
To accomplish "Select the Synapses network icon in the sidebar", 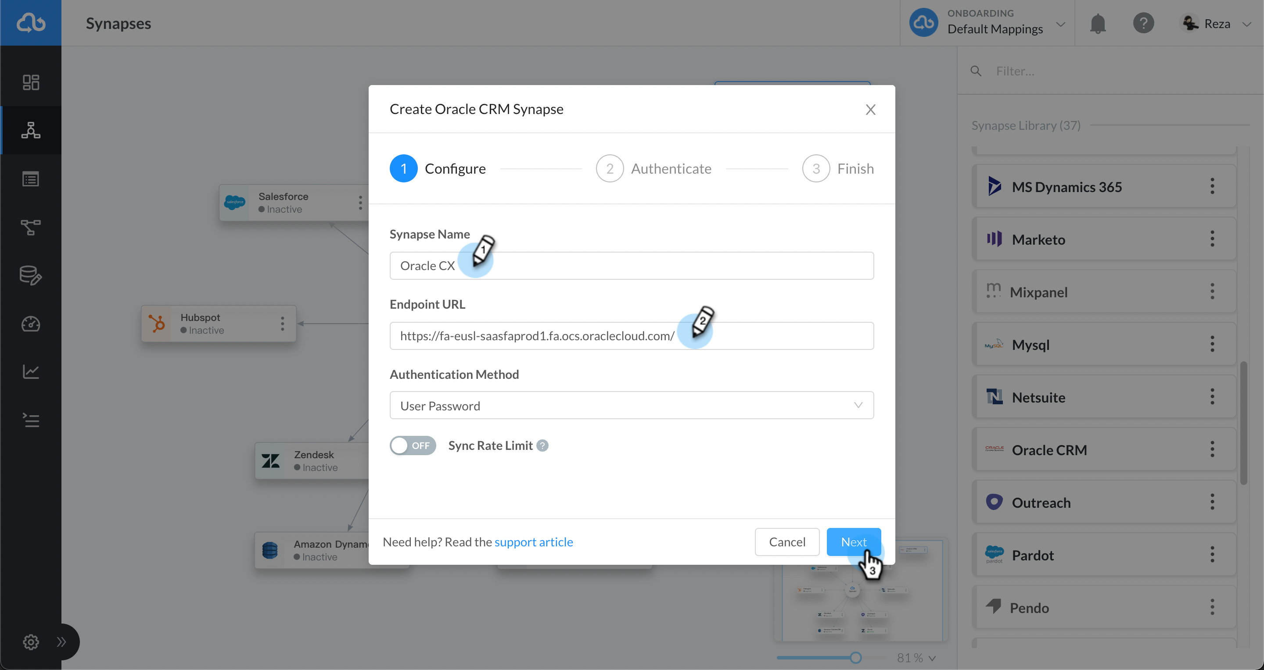I will click(31, 130).
